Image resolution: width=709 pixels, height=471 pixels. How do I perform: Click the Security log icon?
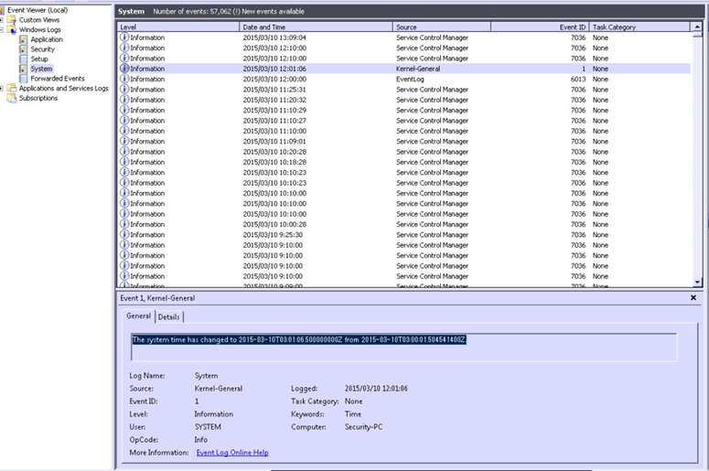(x=24, y=49)
